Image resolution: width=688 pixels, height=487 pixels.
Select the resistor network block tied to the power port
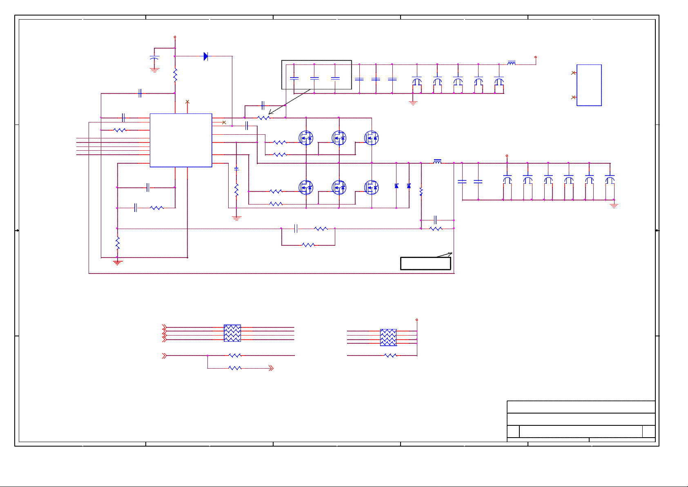[x=388, y=338]
